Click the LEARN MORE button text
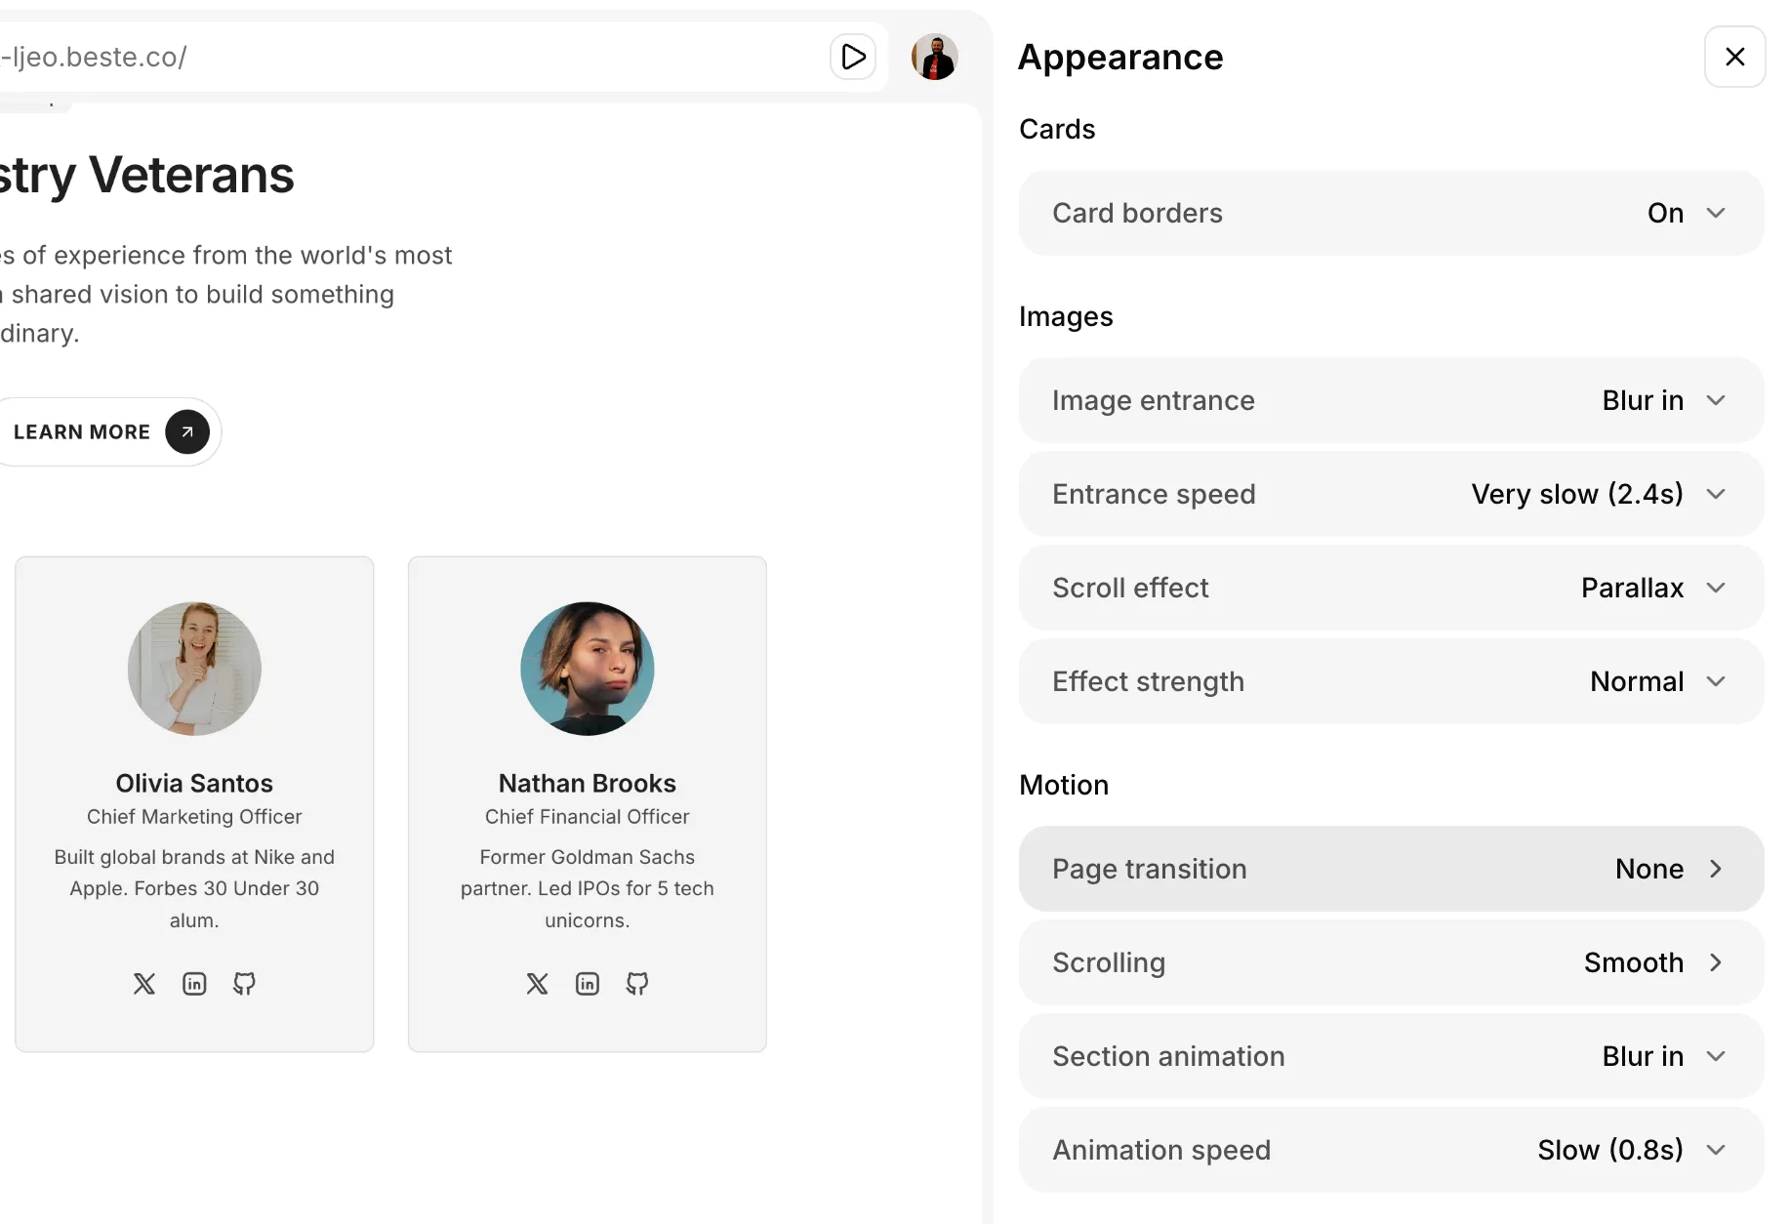Image resolution: width=1790 pixels, height=1224 pixels. click(82, 431)
